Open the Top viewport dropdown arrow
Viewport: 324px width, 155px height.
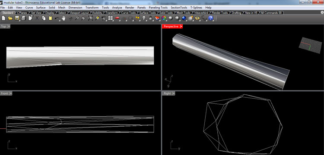coord(9,26)
